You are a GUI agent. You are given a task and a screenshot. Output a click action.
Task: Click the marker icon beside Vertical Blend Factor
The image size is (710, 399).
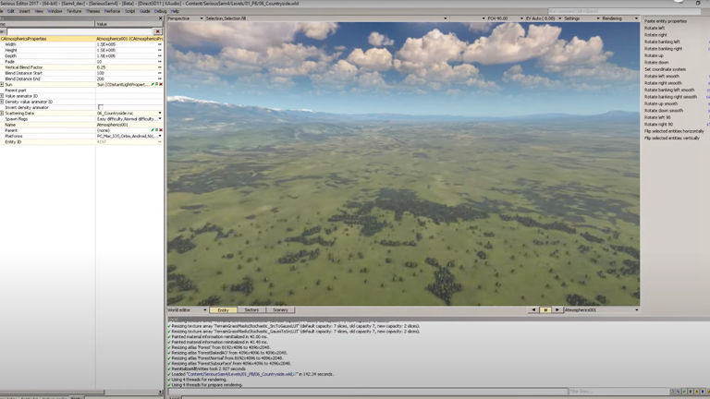(160, 67)
